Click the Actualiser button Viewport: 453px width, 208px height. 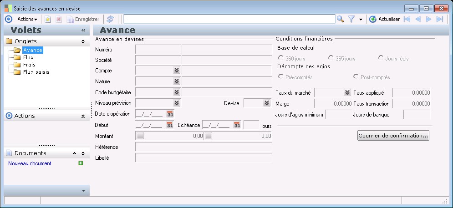tap(385, 20)
